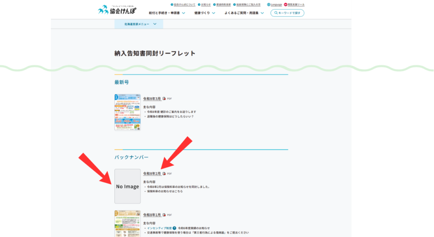Image resolution: width=434 pixels, height=237 pixels.
Task: Open the 北海道支部メニュー tab
Action: [x=139, y=24]
